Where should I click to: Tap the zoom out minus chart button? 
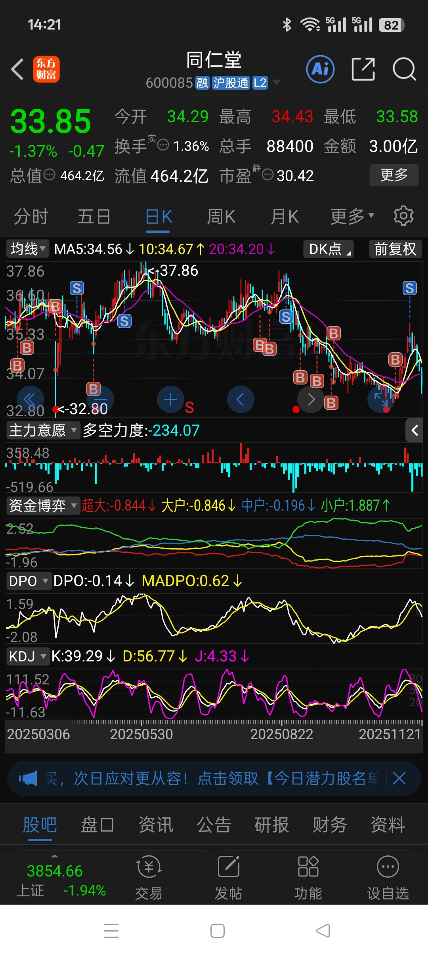pos(101,399)
